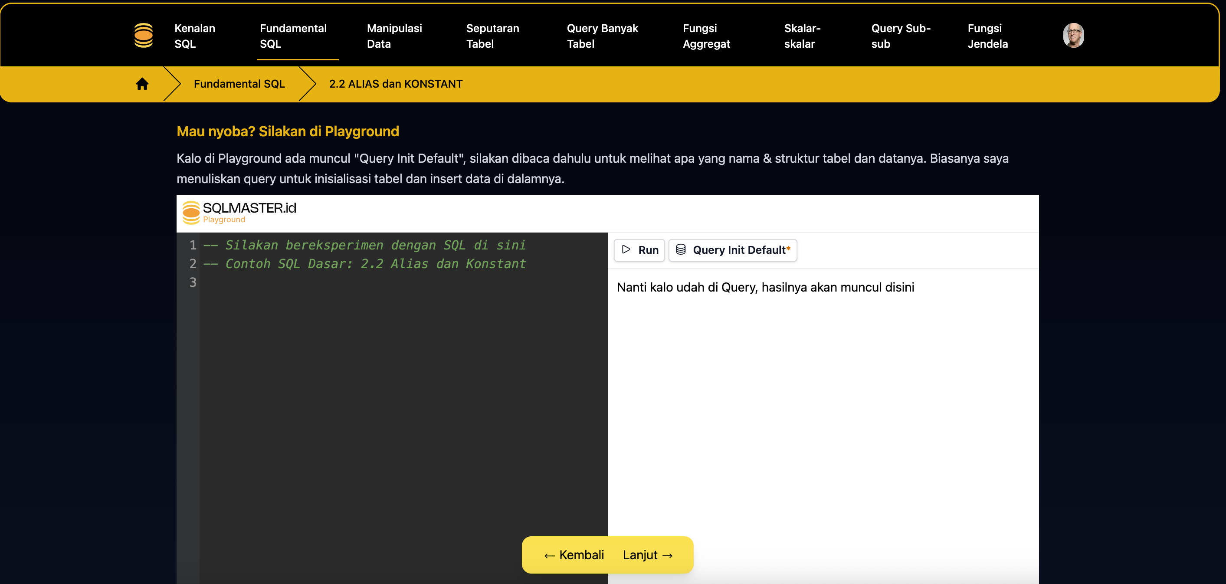Click the SQLMASTER.id Playground logo
This screenshot has width=1226, height=584.
click(x=239, y=212)
